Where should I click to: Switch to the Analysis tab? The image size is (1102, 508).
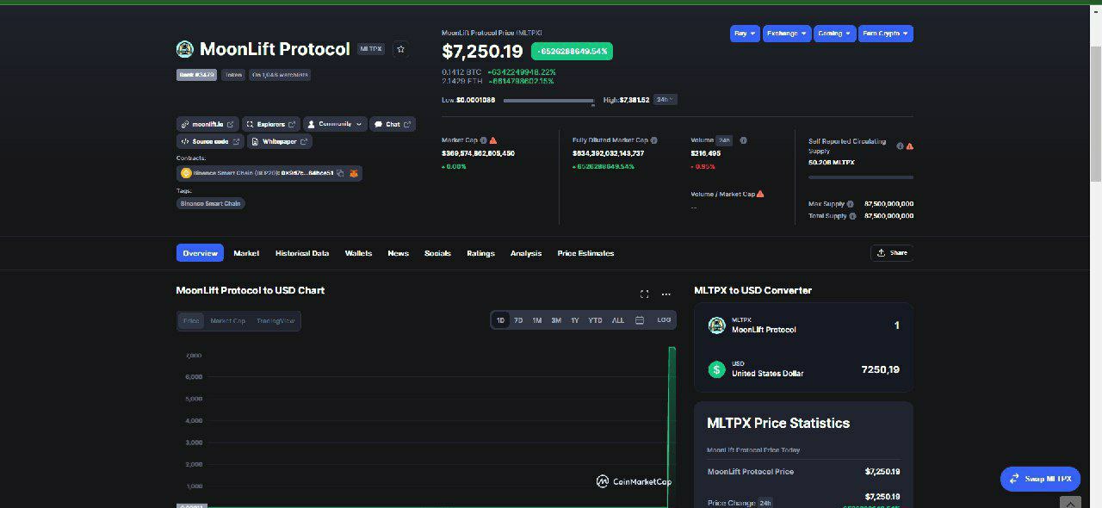(526, 253)
